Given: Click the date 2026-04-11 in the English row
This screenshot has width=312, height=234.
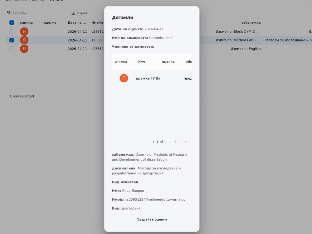Looking at the screenshot, I should (x=77, y=49).
